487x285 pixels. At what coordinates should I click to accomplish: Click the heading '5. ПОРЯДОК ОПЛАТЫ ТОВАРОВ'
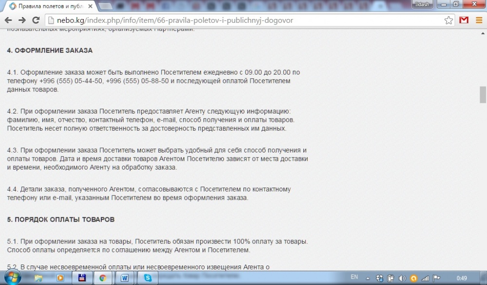click(x=61, y=219)
